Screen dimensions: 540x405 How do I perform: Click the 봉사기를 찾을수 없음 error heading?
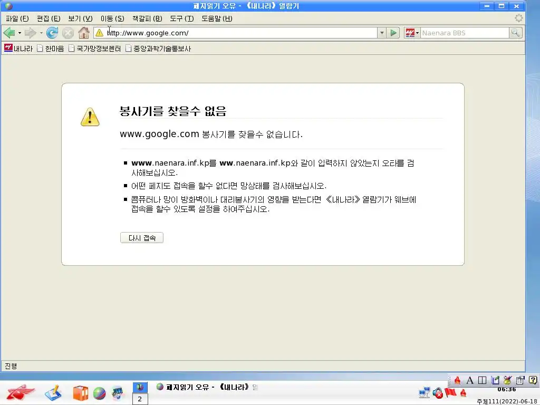(x=173, y=111)
